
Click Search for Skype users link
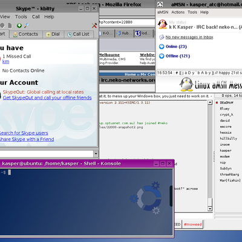pyautogui.click(x=24, y=133)
